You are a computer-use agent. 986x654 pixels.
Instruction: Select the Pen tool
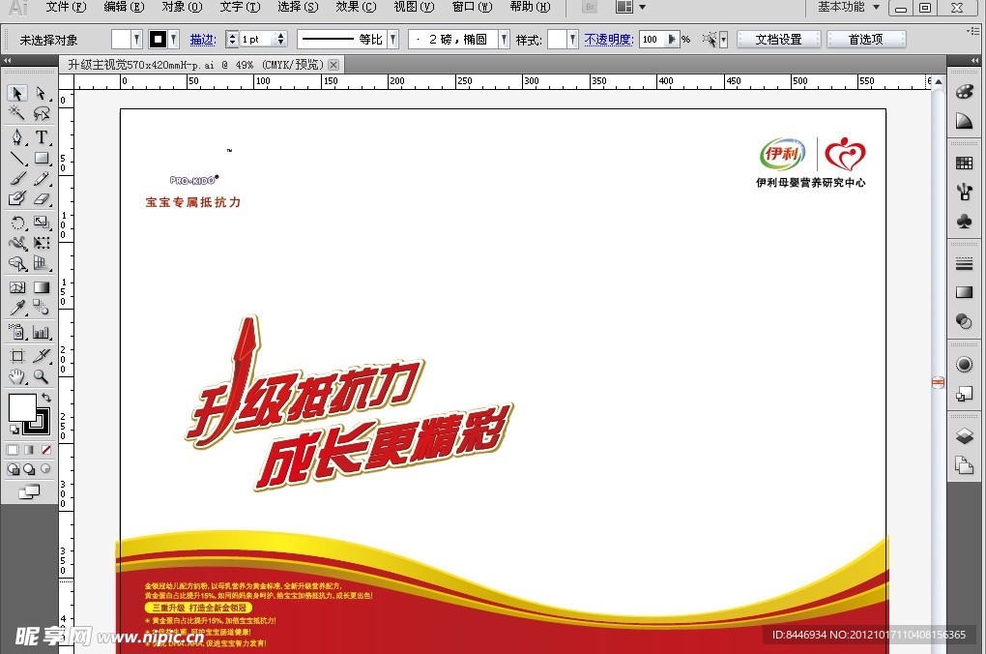[x=17, y=136]
